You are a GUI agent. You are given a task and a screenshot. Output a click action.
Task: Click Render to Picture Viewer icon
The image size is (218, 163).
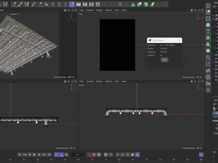(85, 4)
